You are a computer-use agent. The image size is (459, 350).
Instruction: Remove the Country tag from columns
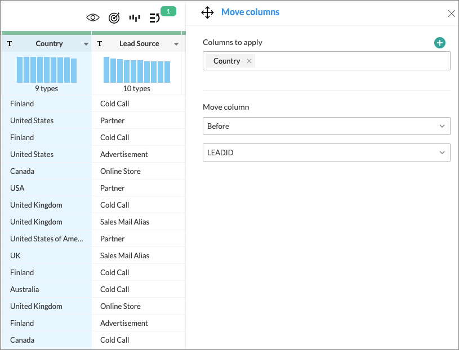249,61
